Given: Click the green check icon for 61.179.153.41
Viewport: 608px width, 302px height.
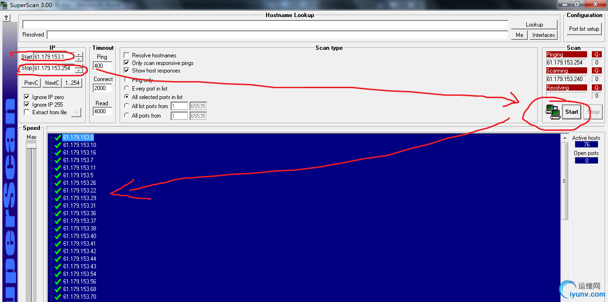Looking at the screenshot, I should tap(58, 244).
